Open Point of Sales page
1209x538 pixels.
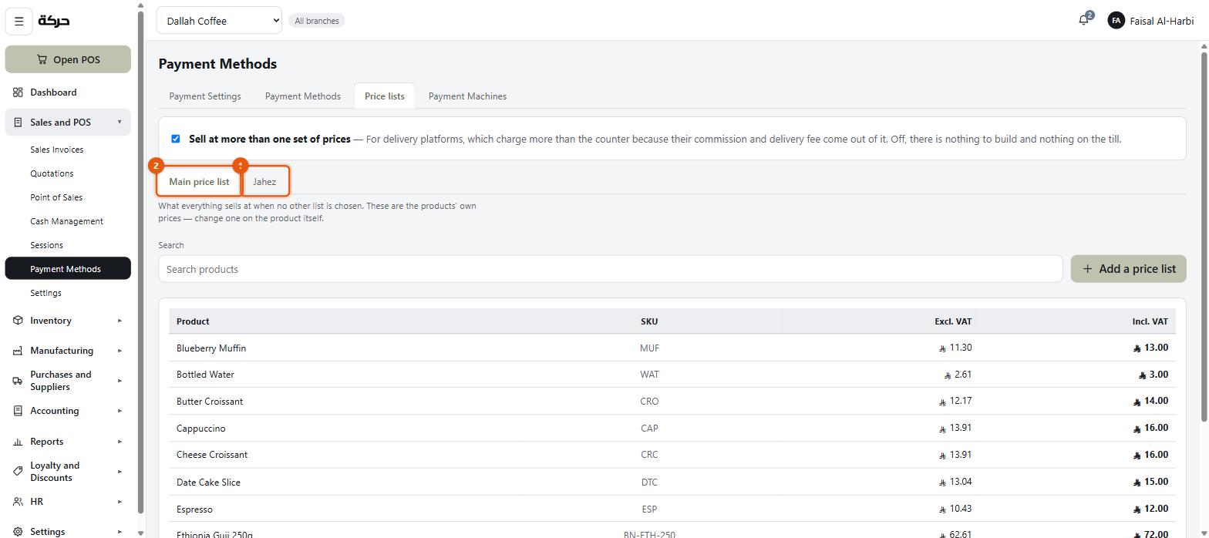[56, 197]
